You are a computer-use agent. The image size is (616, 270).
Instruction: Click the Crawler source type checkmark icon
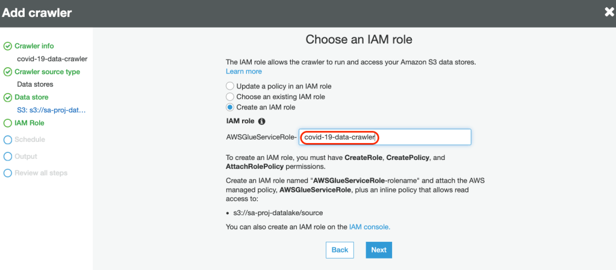(x=8, y=72)
